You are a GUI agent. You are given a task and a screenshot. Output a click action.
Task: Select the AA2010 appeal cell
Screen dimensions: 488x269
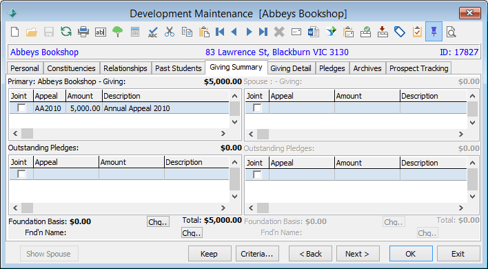point(50,108)
